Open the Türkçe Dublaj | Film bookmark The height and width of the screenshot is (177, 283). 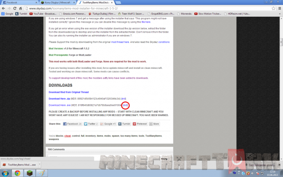point(102,14)
